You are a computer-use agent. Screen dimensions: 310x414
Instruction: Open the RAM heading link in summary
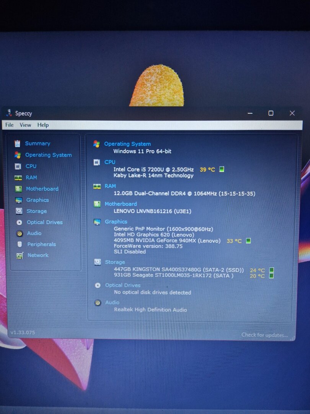110,186
